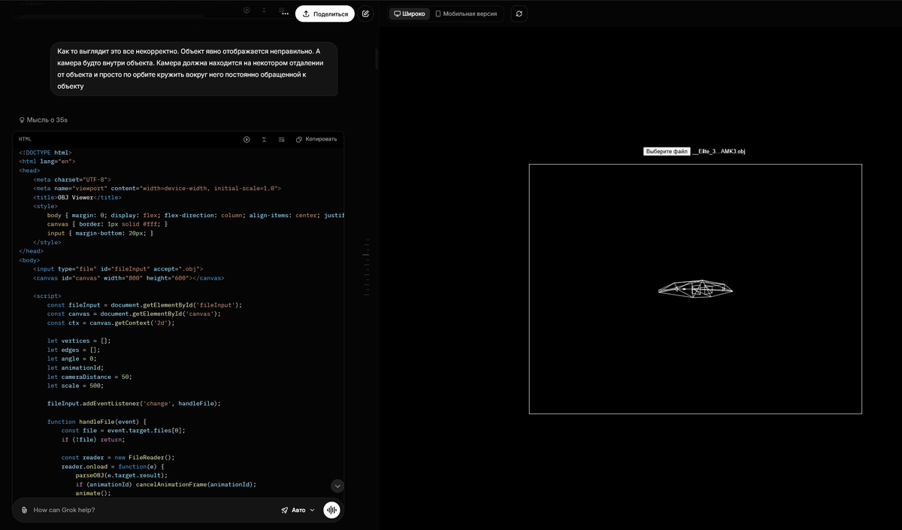This screenshot has height=530, width=902.
Task: Click the 'function handleFile(event) {' line
Action: (96, 422)
